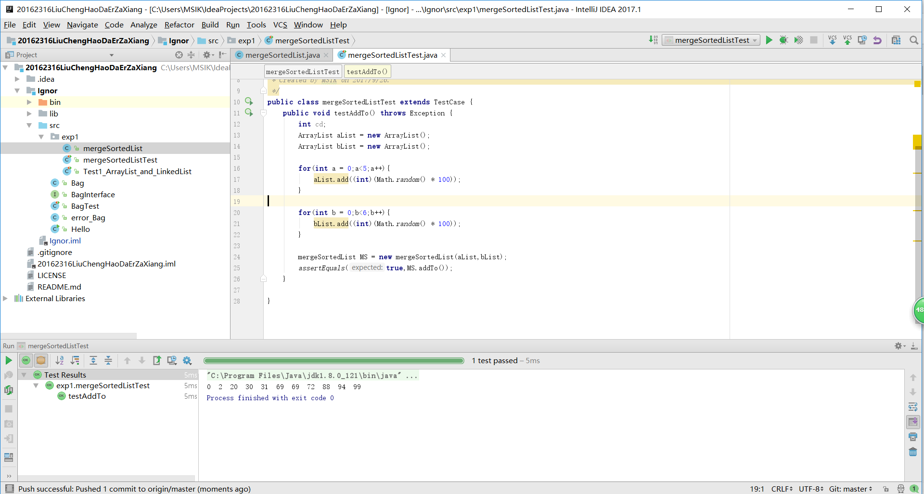The image size is (924, 494).
Task: Click exp1 in navigation breadcrumb
Action: pos(242,40)
